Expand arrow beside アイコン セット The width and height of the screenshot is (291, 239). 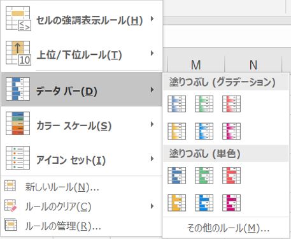[152, 159]
